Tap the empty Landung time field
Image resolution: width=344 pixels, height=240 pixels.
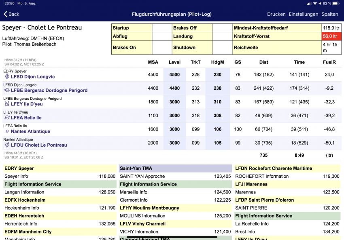point(223,36)
